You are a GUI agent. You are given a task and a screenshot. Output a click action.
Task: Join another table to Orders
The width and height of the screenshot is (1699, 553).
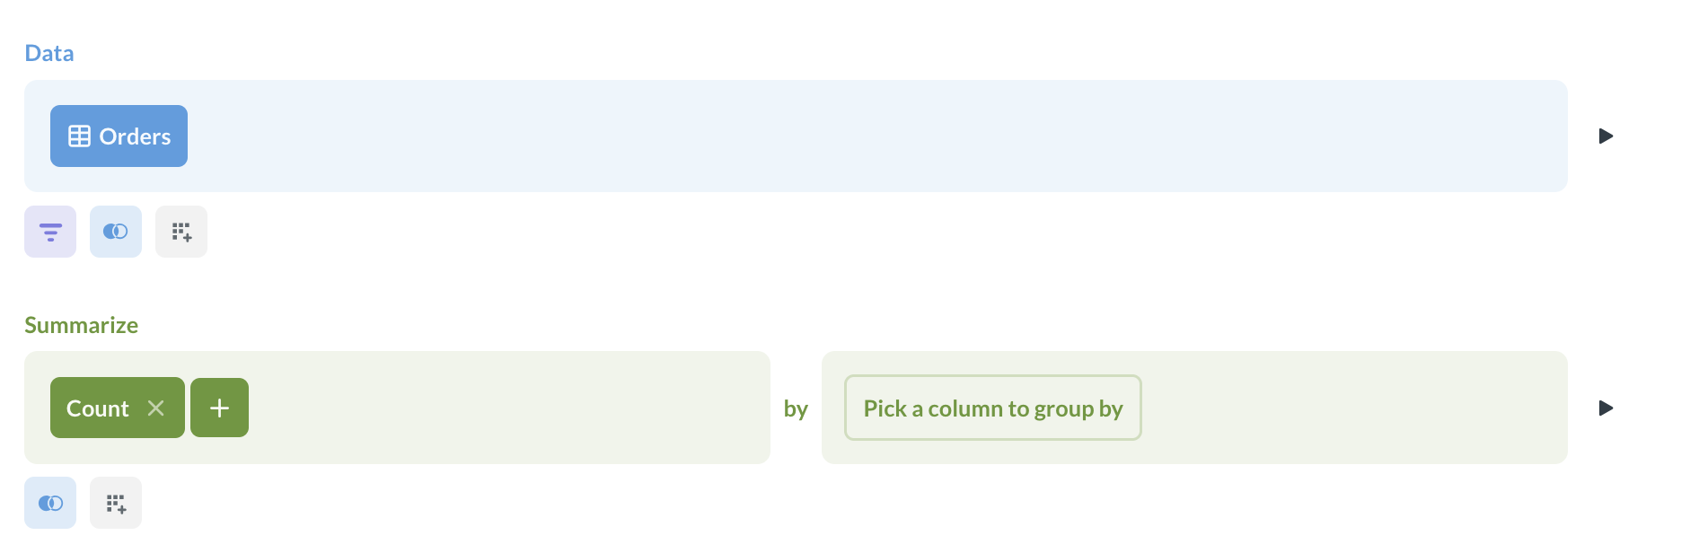115,231
